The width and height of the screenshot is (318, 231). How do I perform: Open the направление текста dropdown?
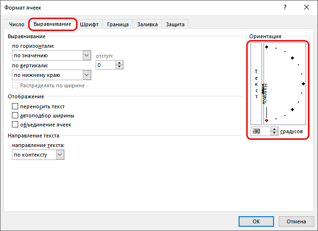point(38,155)
